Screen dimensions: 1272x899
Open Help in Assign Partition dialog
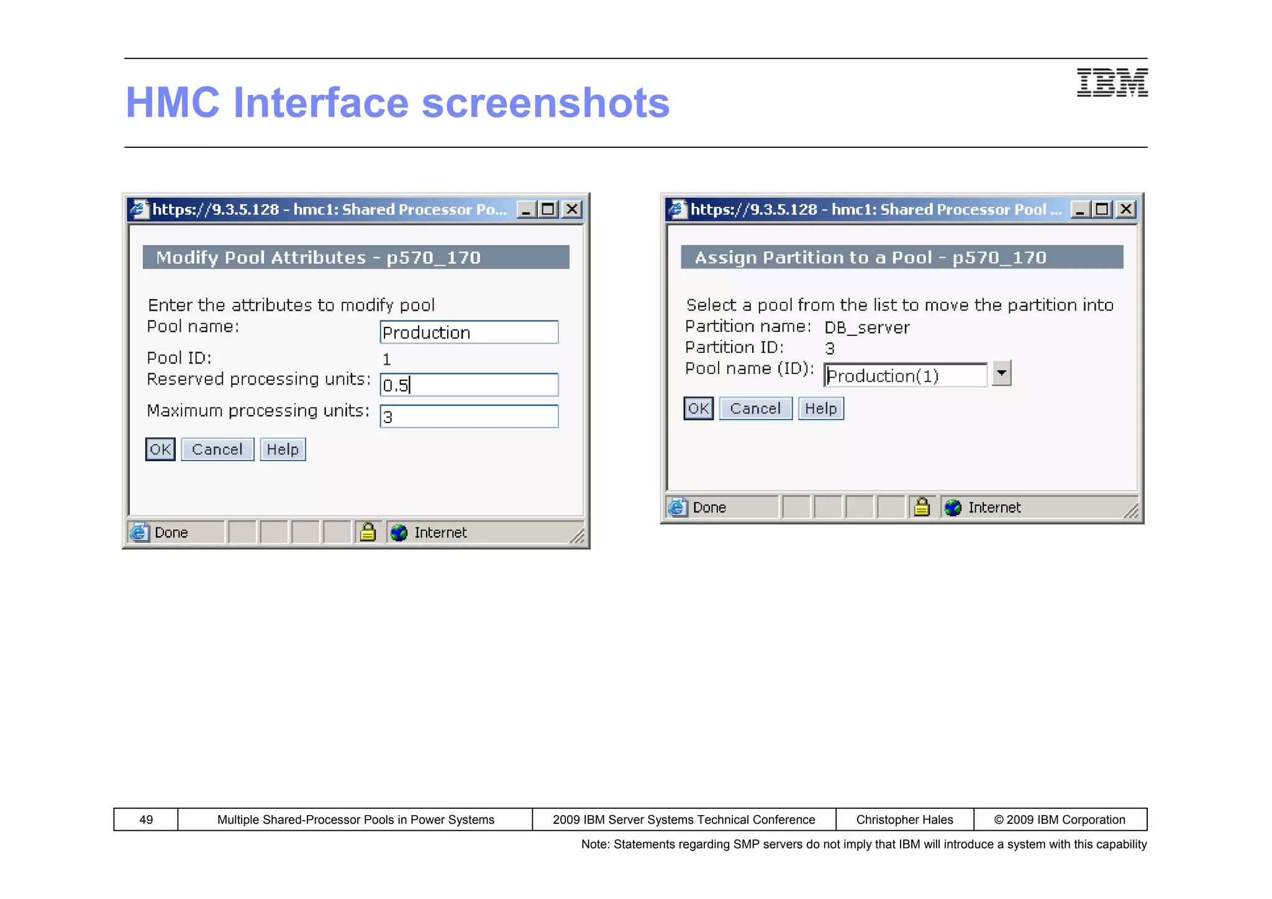coord(820,408)
